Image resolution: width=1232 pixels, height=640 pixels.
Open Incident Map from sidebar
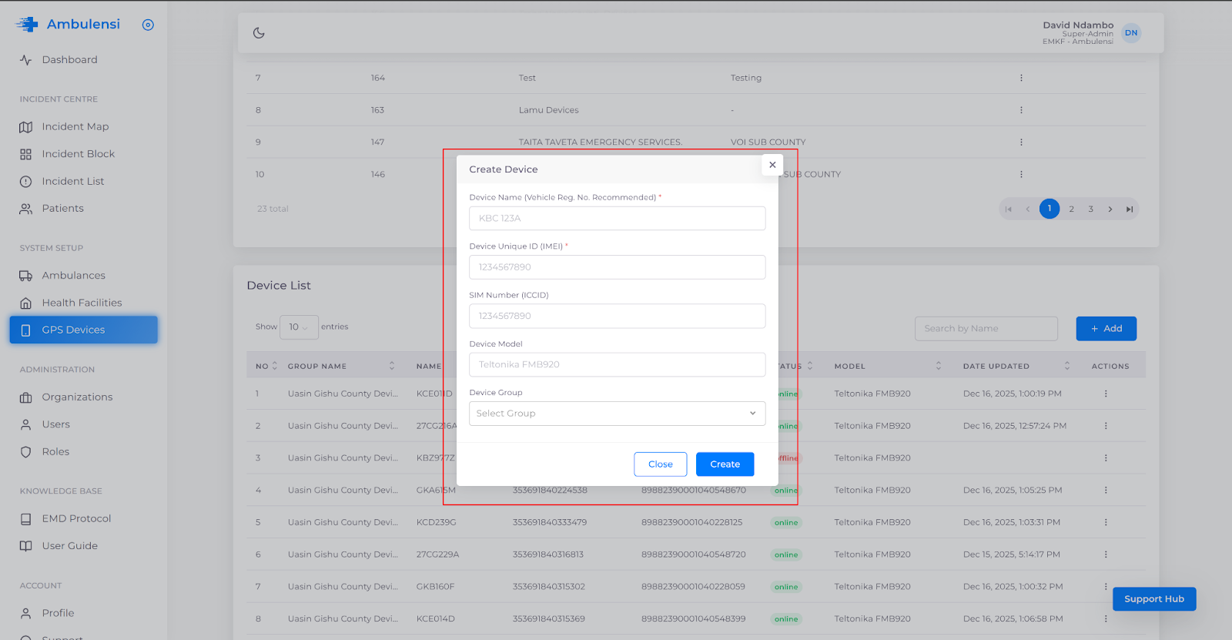pos(75,127)
